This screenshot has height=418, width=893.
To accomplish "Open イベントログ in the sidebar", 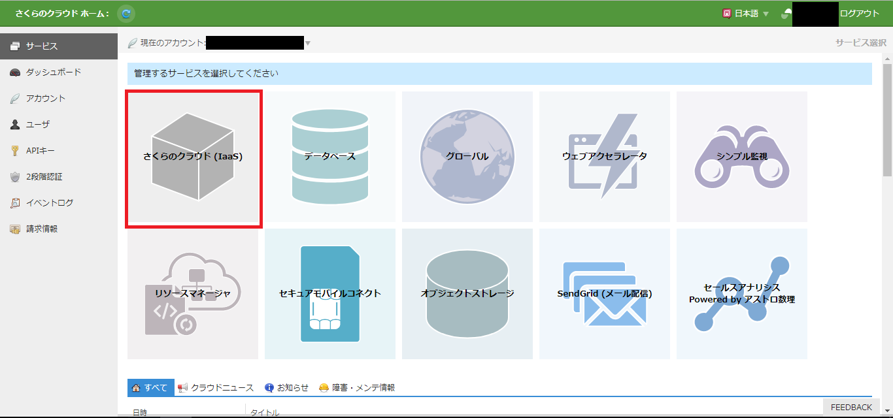I will [59, 203].
